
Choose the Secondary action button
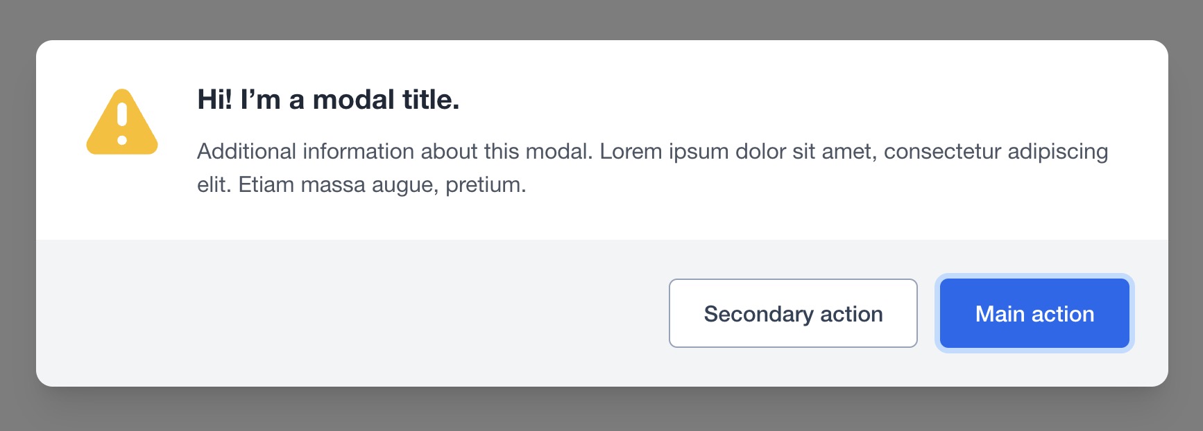(793, 313)
